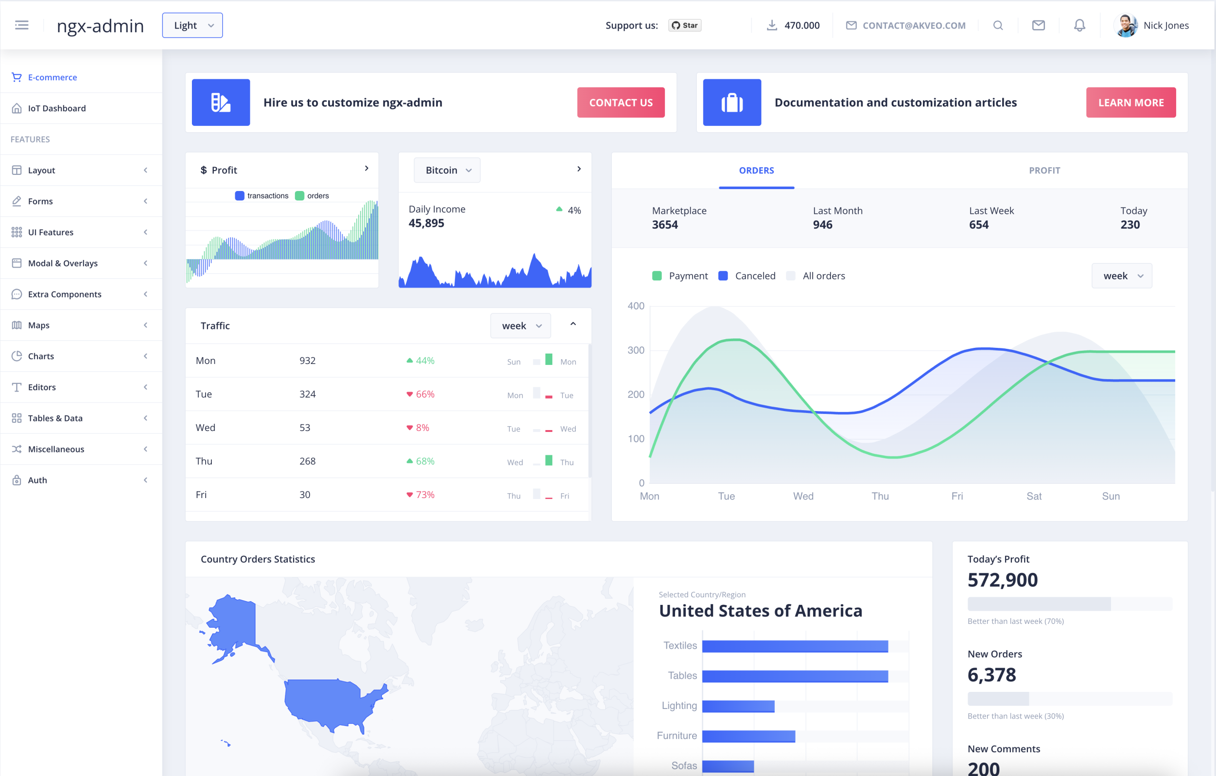Viewport: 1216px width, 776px height.
Task: Click Nick Jones profile avatar
Action: [x=1126, y=25]
